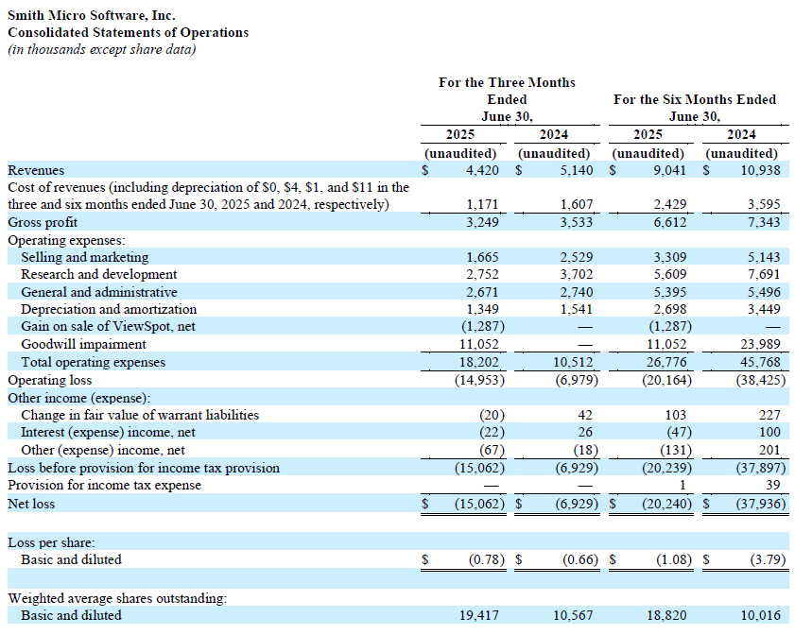Viewport: 795px width, 635px height.
Task: Click 'Selling and marketing' row label
Action: [85, 257]
